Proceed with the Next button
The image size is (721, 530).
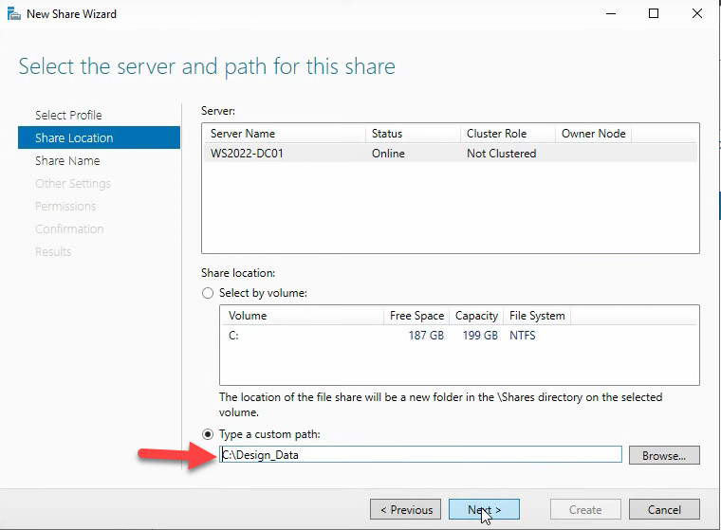coord(484,509)
